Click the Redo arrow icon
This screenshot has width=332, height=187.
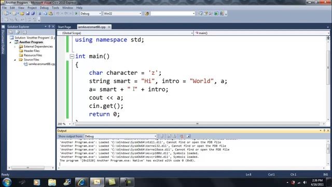66,14
